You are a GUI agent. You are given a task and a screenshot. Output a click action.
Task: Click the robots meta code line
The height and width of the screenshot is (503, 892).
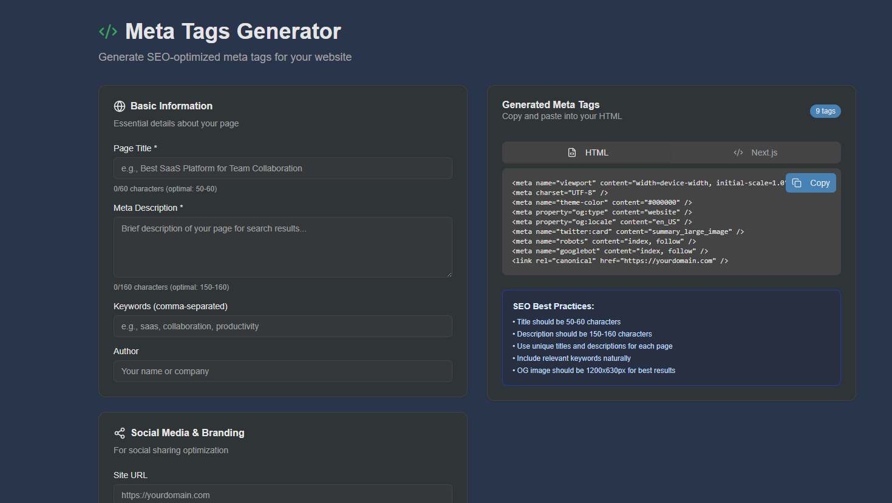(x=604, y=241)
